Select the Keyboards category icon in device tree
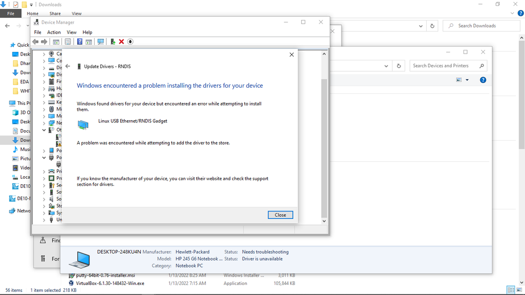Viewport: 525px width, 295px height. pyautogui.click(x=51, y=102)
